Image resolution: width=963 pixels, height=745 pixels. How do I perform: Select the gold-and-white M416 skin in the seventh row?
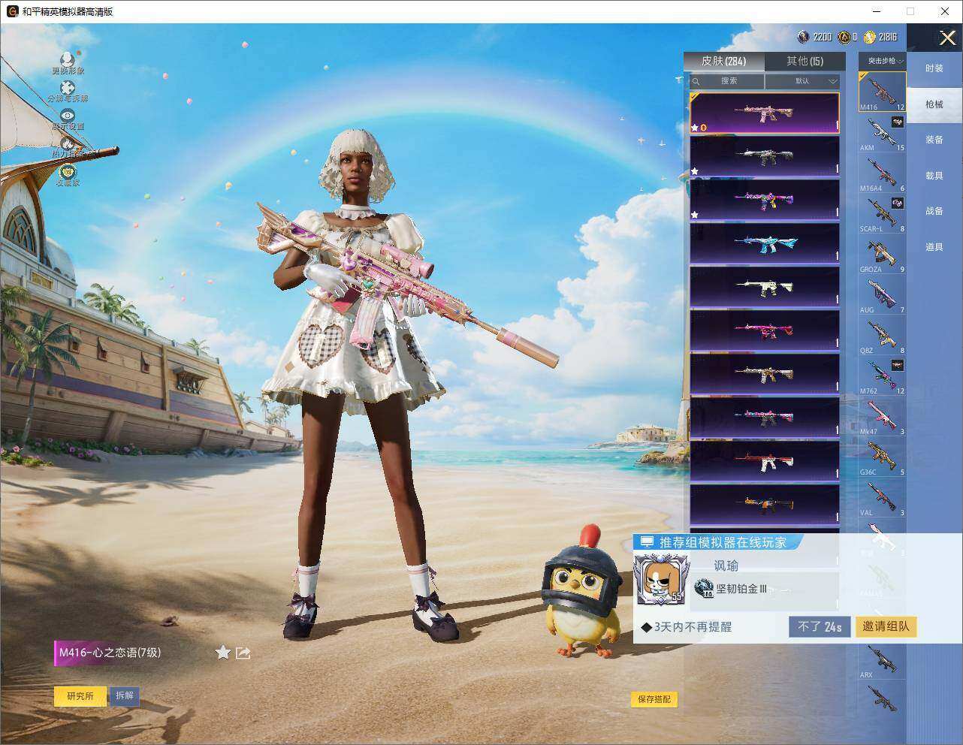(x=764, y=374)
